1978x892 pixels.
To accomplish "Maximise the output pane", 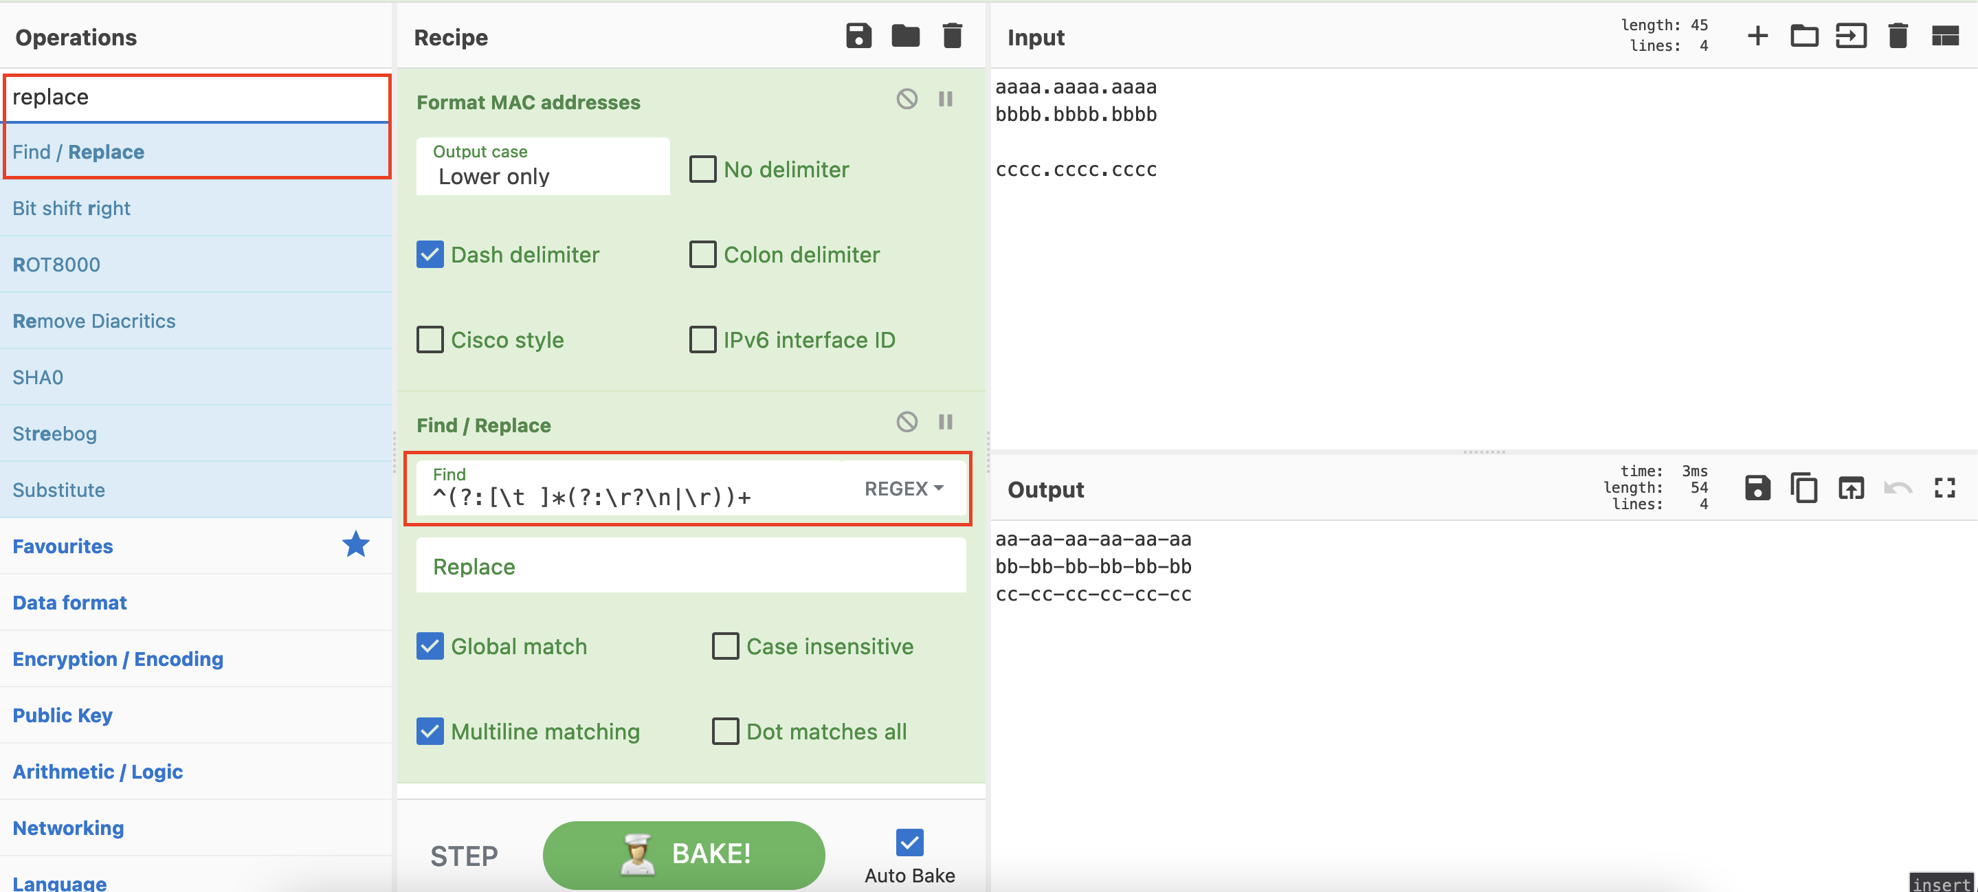I will click(x=1944, y=488).
